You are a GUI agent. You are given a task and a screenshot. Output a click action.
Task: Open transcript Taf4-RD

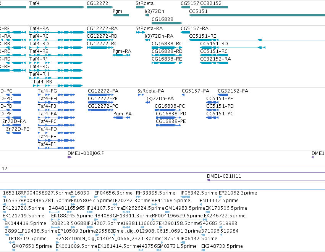coord(39,44)
